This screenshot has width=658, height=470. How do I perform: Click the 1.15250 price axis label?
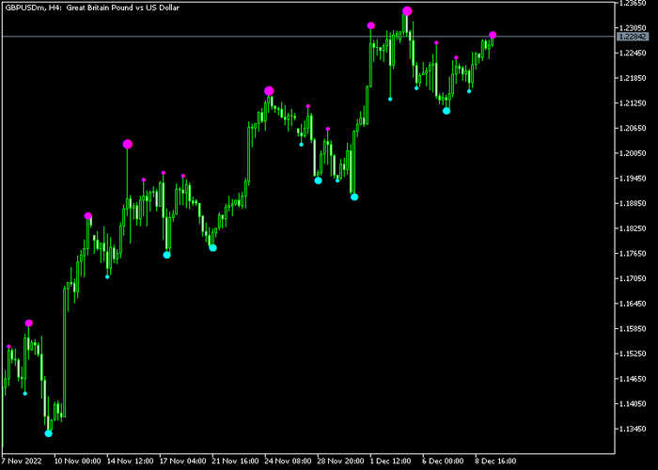pyautogui.click(x=634, y=353)
